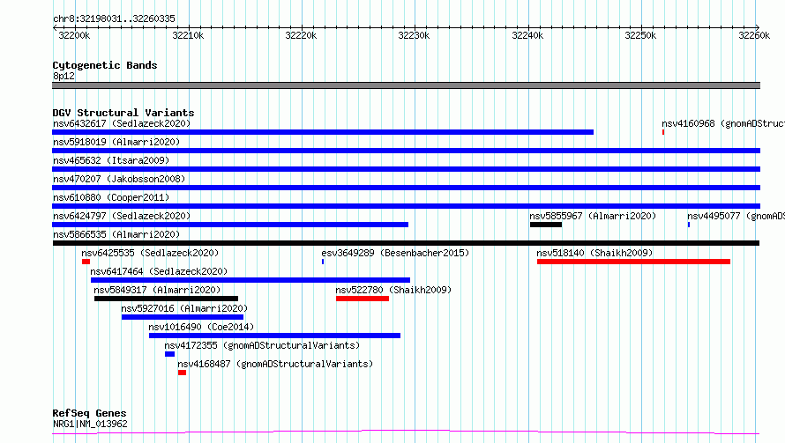The height and width of the screenshot is (443, 785).
Task: Open the nsv6417464 (Sedlazeck2020) label
Action: point(159,271)
